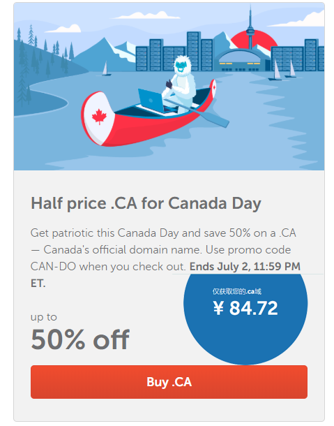Click the maple leaf on the canoe bow
Viewport: 334px width, 426px height.
coord(99,117)
